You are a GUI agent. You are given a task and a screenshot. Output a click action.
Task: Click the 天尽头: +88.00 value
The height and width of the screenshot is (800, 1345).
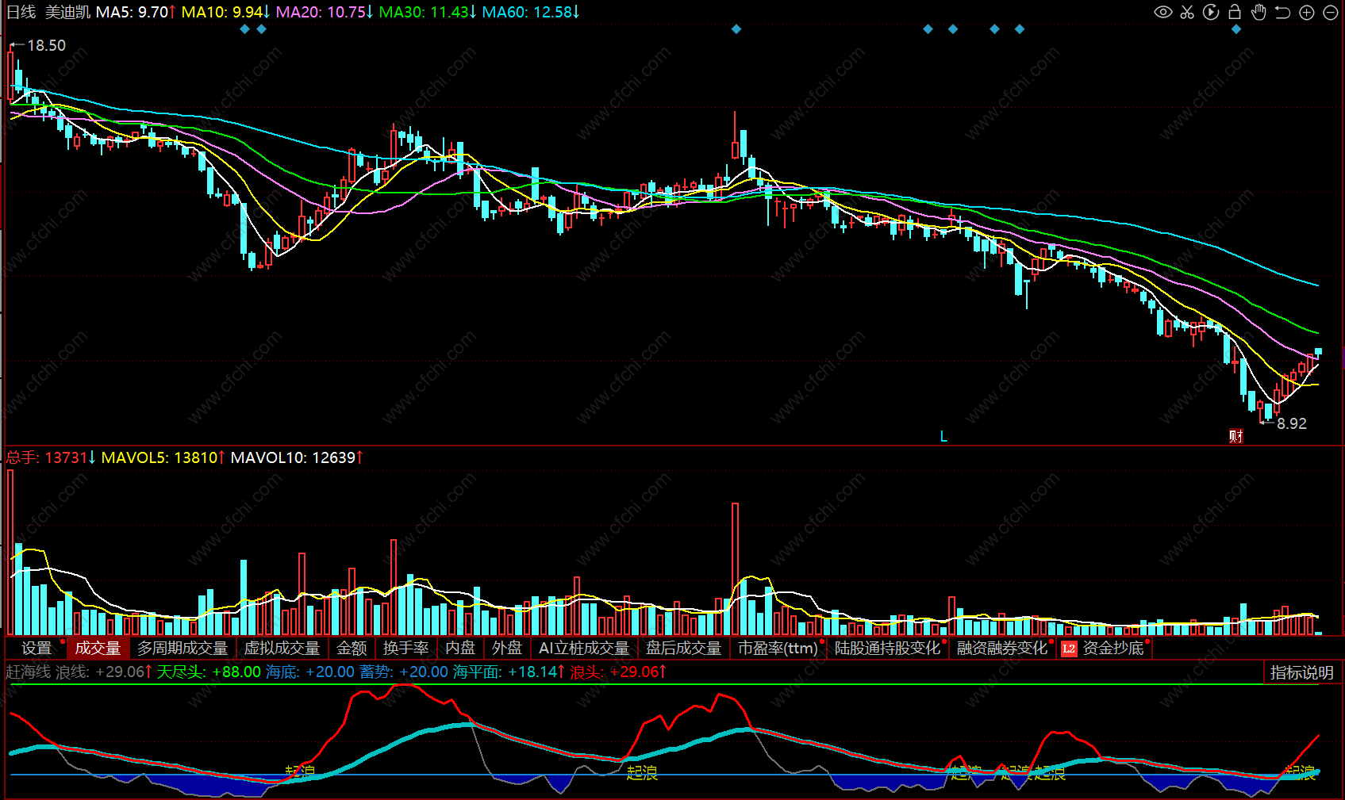click(x=209, y=672)
